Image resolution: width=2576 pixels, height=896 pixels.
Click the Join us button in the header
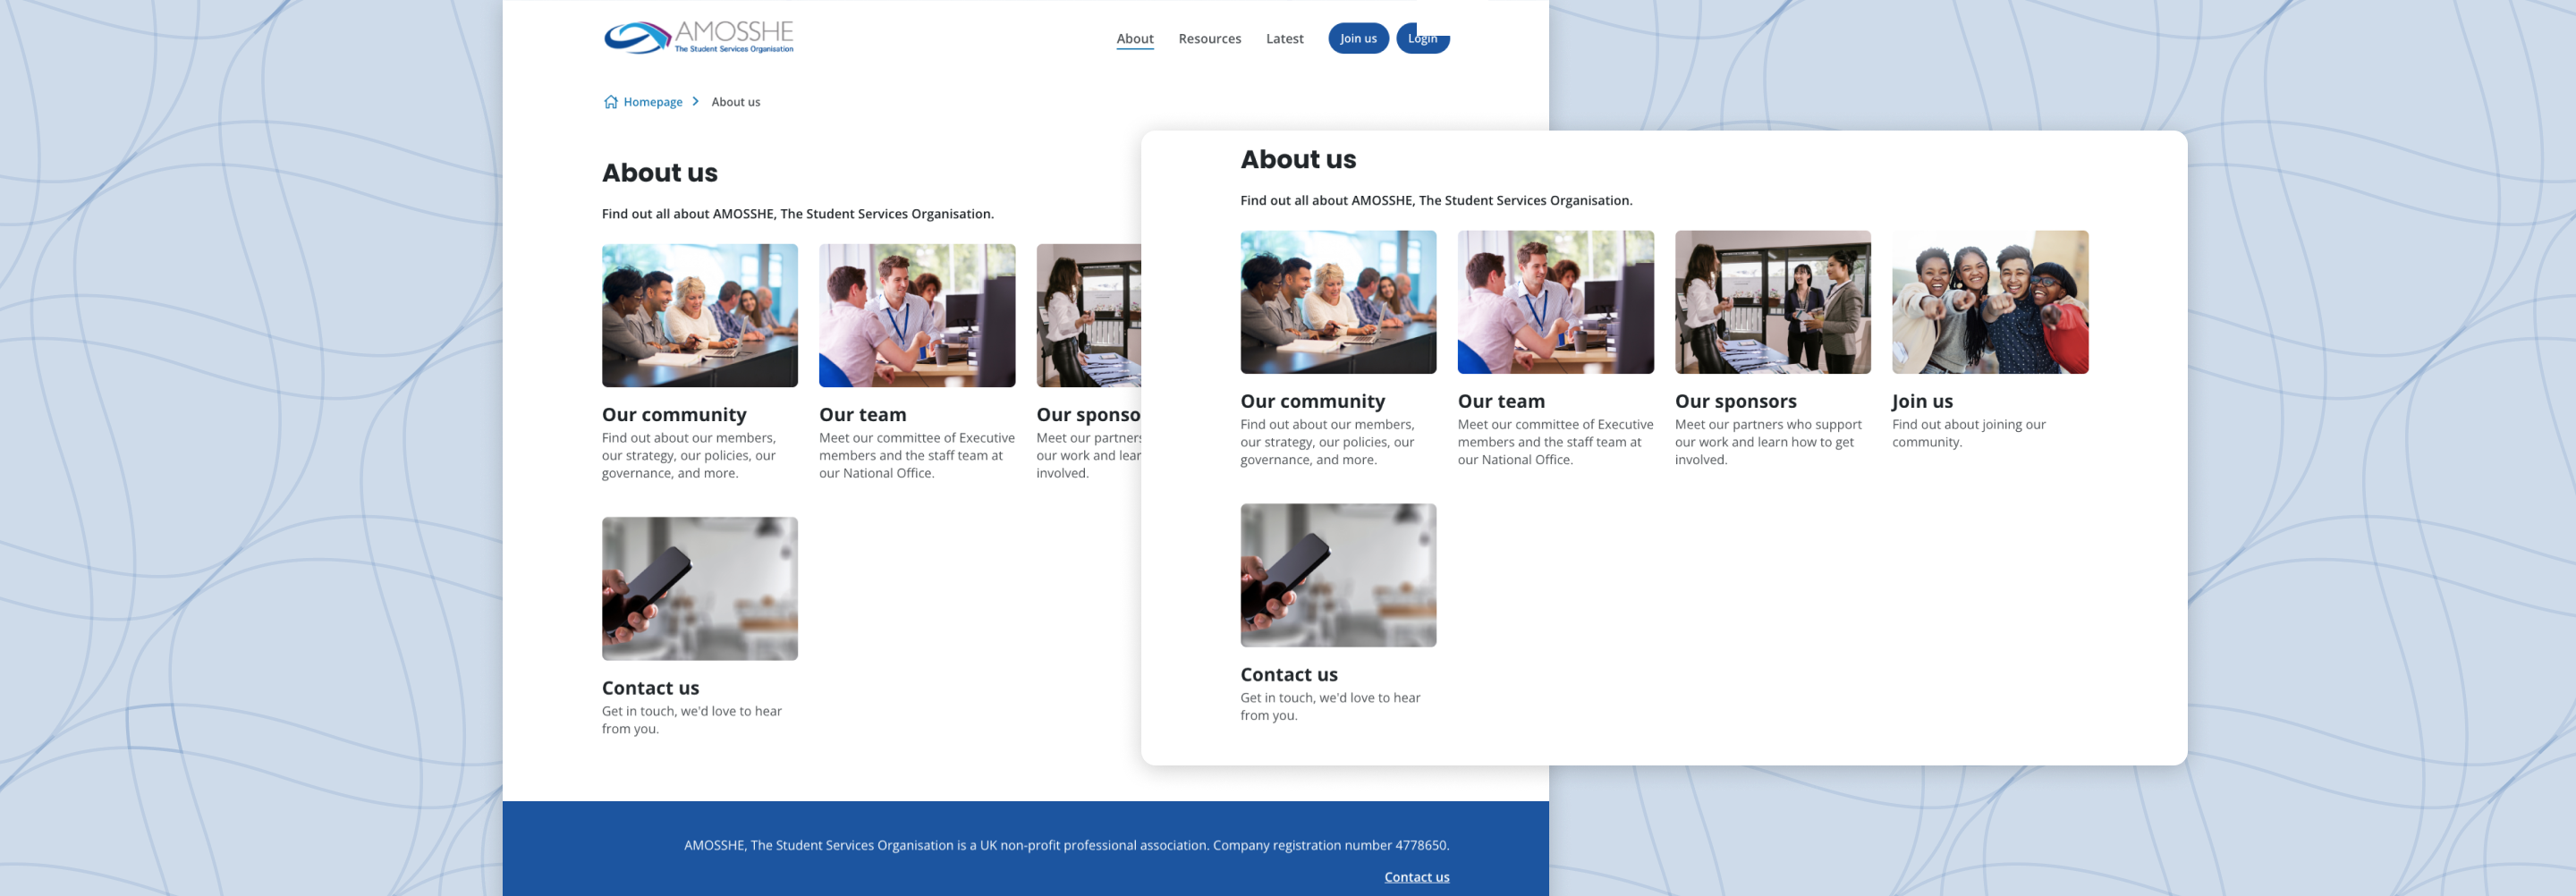point(1358,38)
